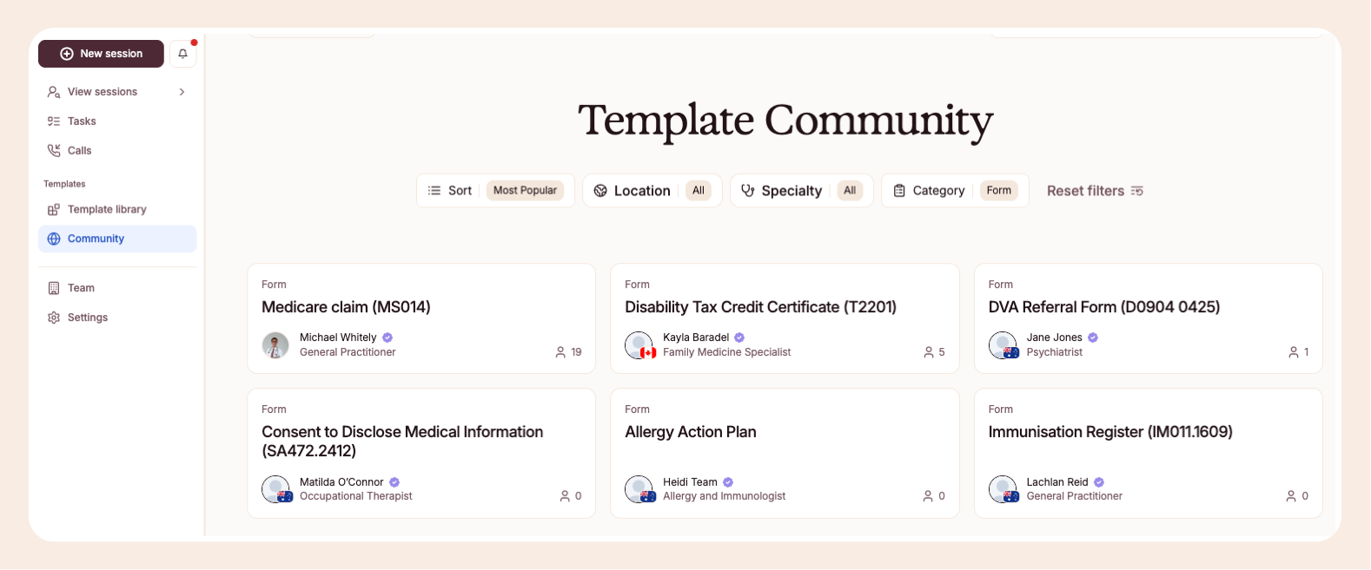Click the name Kayla Baradel

click(696, 337)
